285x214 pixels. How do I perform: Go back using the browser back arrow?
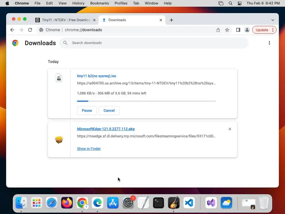click(x=12, y=30)
